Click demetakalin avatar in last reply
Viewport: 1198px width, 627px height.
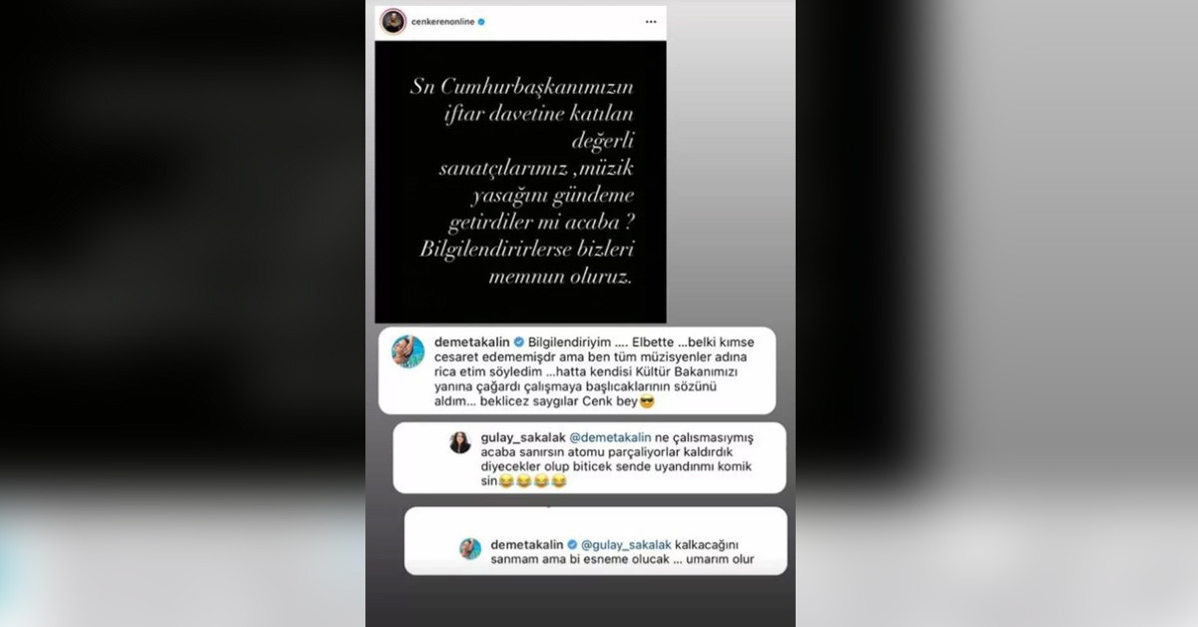(x=470, y=548)
